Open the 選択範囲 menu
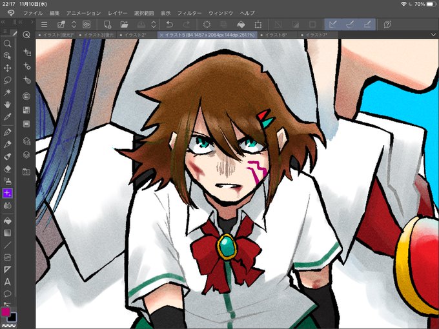The height and width of the screenshot is (329, 439). click(144, 13)
